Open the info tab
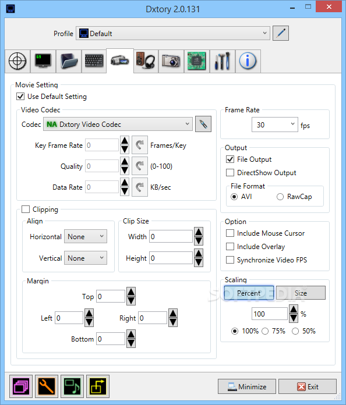 (x=248, y=61)
